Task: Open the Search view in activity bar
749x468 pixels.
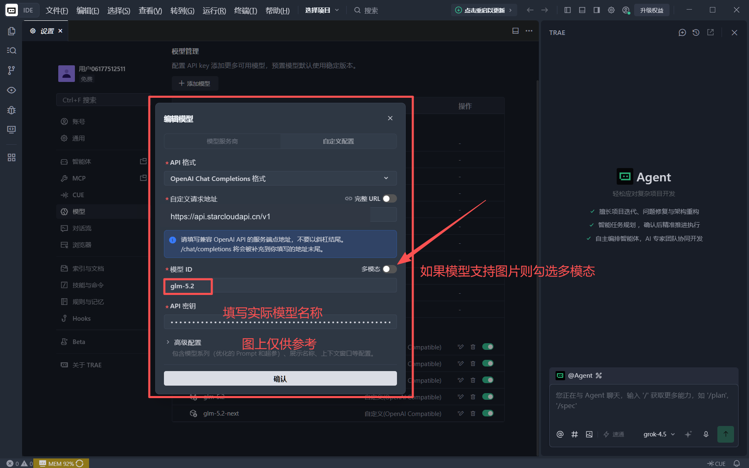Action: 11,50
